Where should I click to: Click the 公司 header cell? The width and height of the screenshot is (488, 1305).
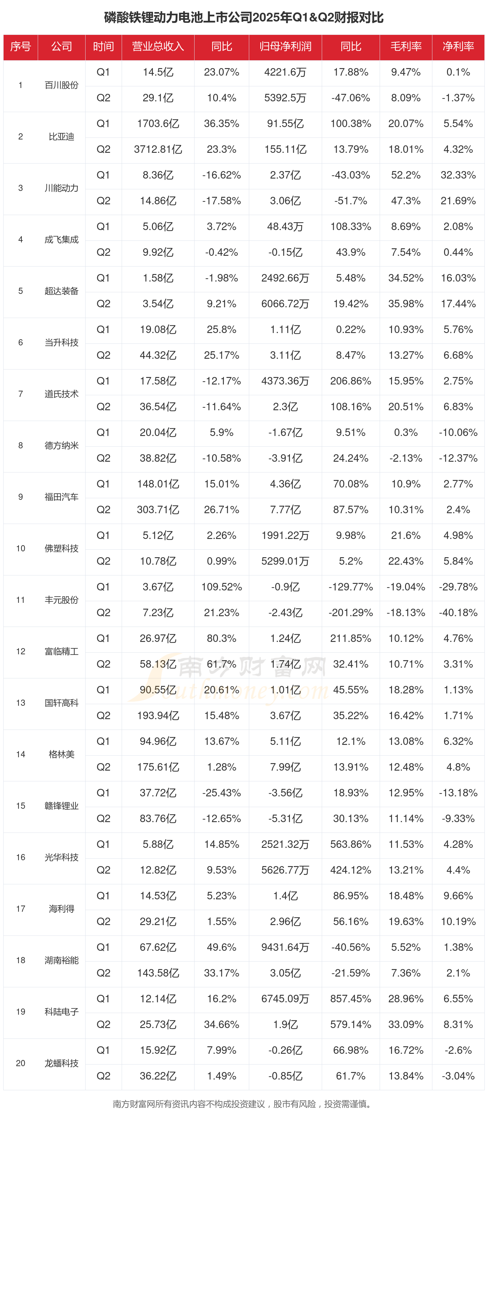click(x=62, y=47)
